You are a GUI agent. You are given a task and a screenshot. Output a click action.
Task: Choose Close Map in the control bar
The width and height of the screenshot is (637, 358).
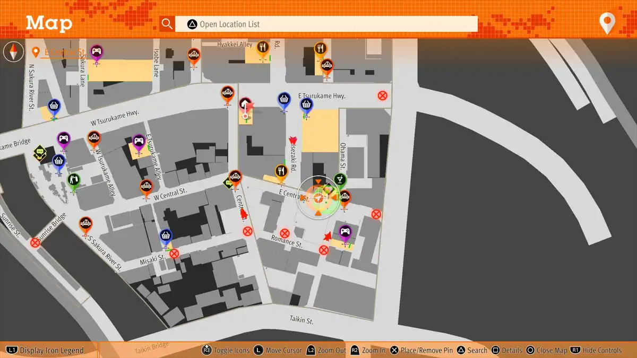[546, 350]
